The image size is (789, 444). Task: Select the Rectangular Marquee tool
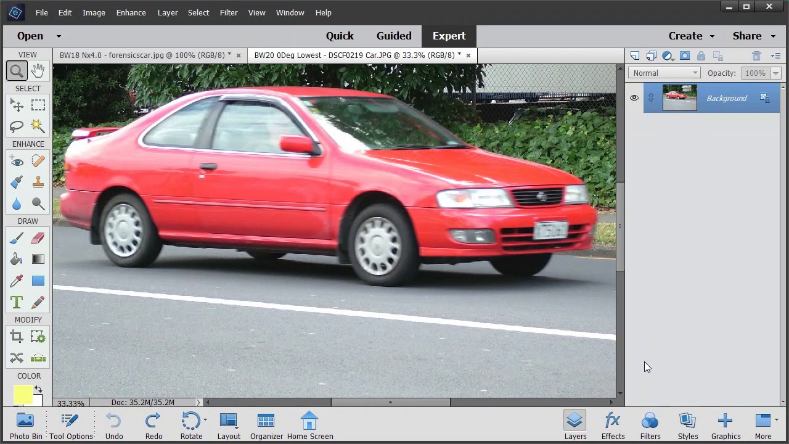click(x=38, y=105)
